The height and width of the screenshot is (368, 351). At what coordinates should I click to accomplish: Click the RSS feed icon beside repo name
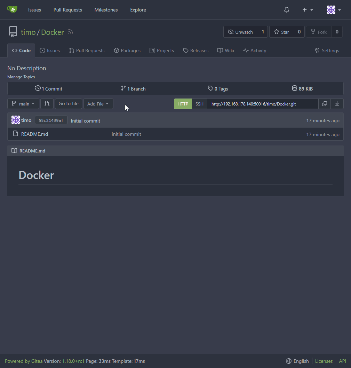click(x=70, y=32)
